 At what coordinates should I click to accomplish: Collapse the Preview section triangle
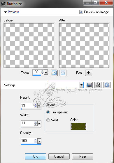6,12
